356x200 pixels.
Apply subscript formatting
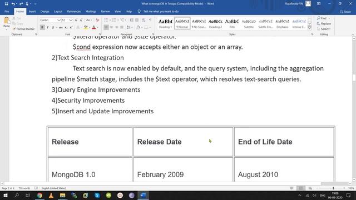tap(66, 27)
